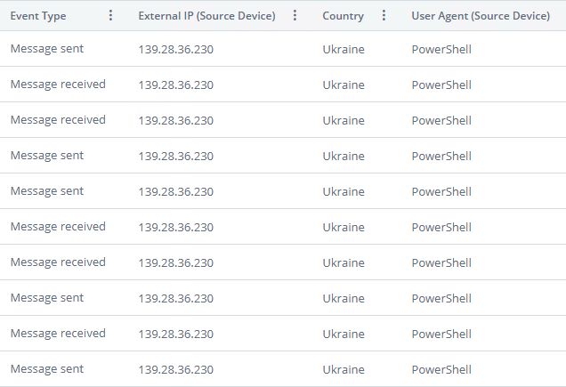Open the Event Type column options menu

tap(110, 16)
